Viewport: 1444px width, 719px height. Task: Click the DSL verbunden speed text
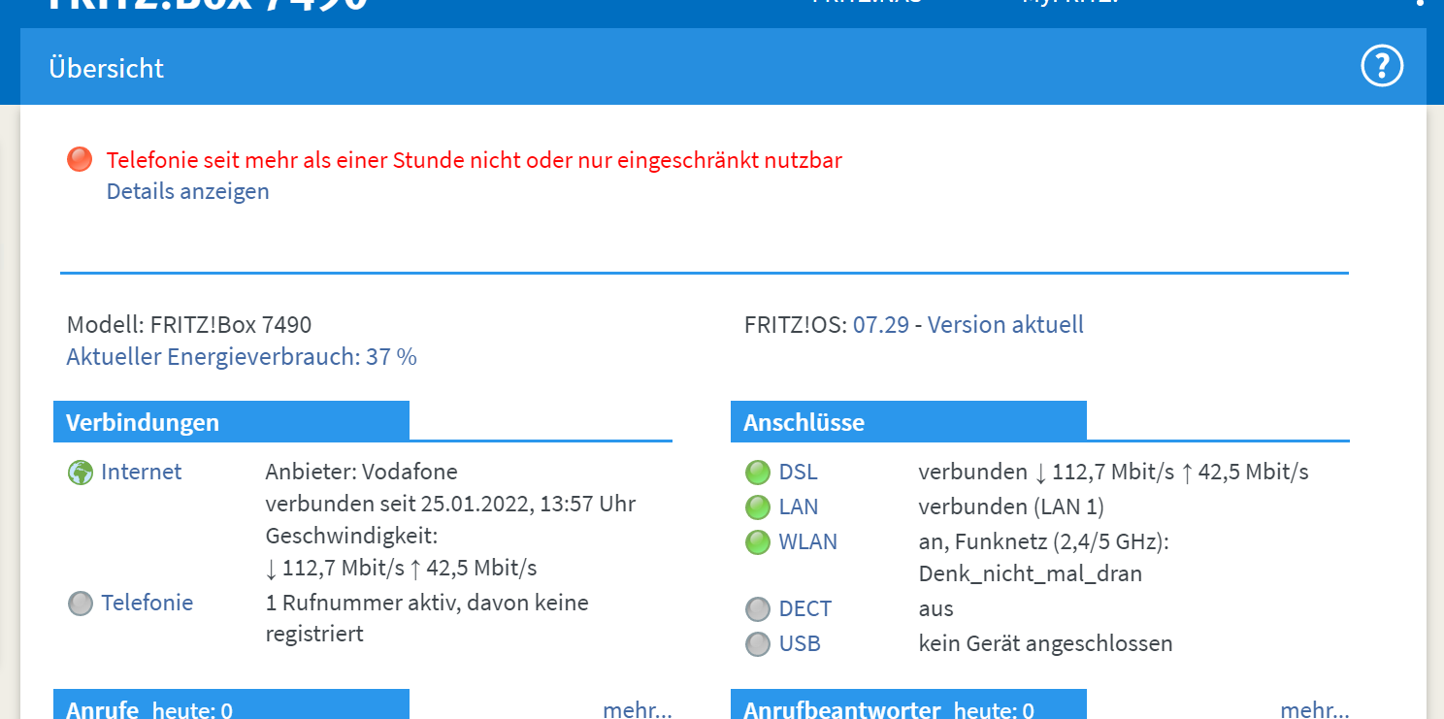point(1113,472)
